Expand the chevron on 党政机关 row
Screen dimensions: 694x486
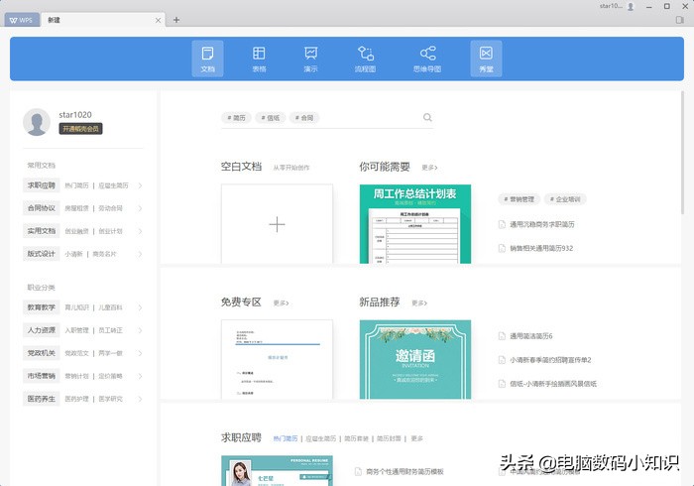(x=140, y=353)
